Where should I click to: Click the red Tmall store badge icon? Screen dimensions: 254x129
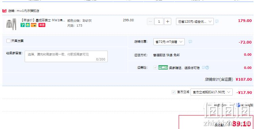(x=4, y=11)
